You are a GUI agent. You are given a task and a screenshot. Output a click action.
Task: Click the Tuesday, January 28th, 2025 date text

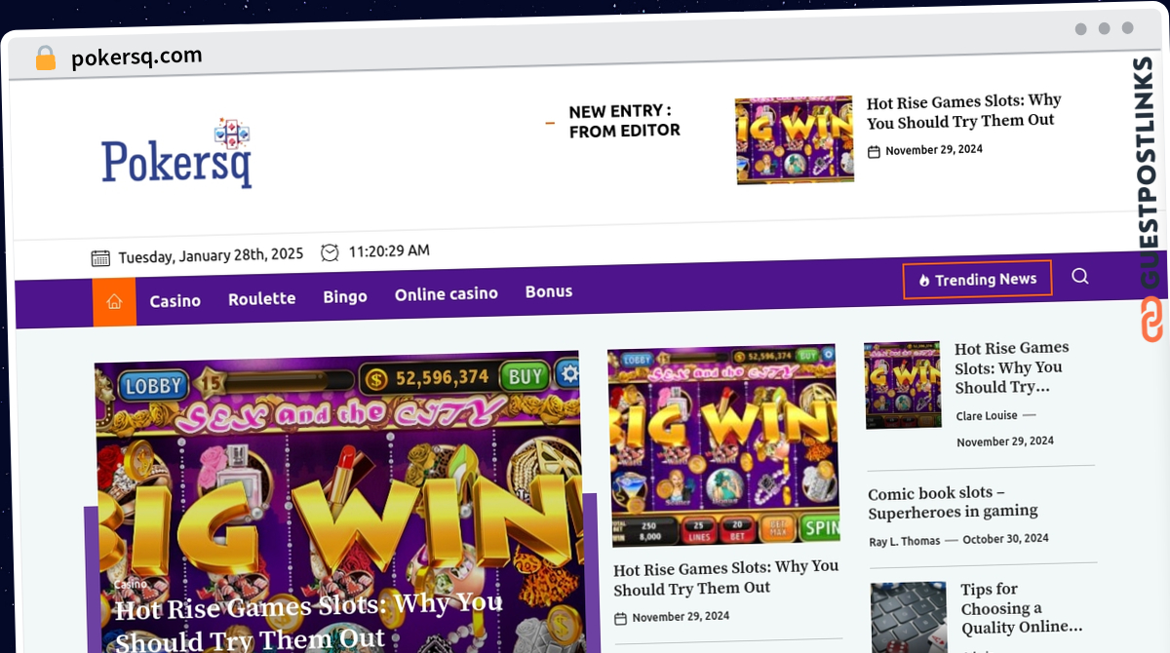[211, 256]
